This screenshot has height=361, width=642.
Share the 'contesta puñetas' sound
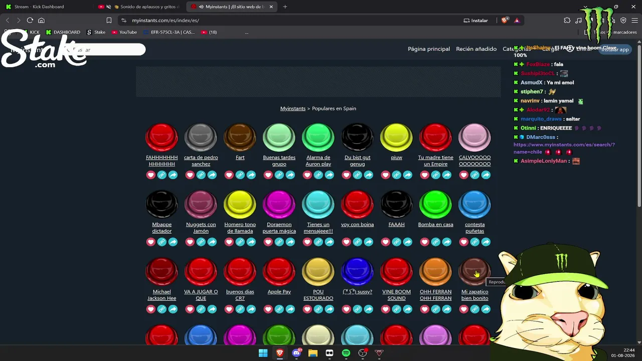[x=486, y=242]
